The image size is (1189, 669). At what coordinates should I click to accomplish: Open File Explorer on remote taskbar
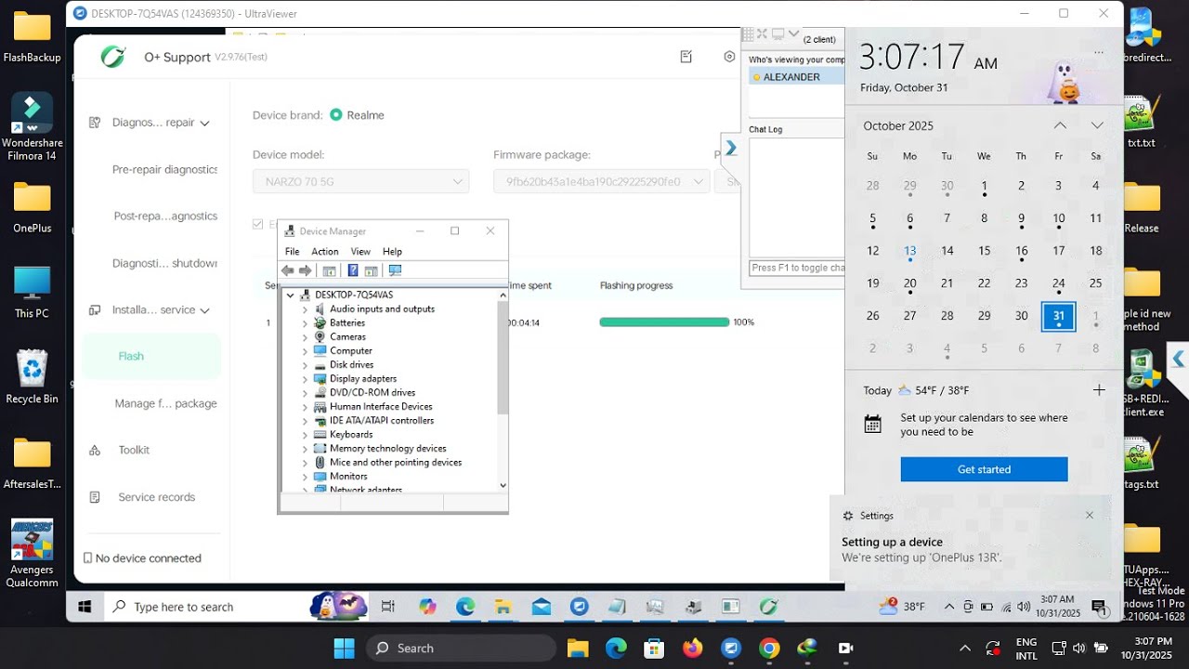[x=503, y=607]
